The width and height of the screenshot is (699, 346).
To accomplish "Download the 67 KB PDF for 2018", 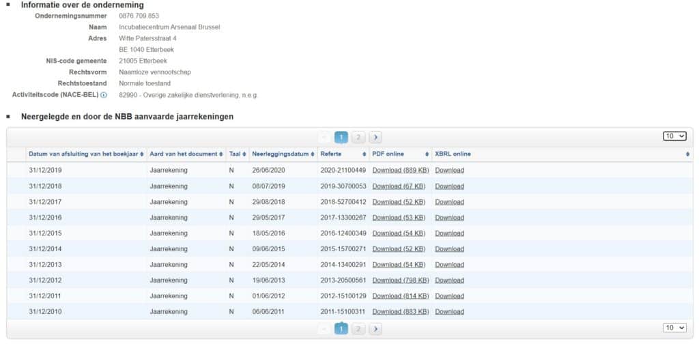I will pos(399,186).
